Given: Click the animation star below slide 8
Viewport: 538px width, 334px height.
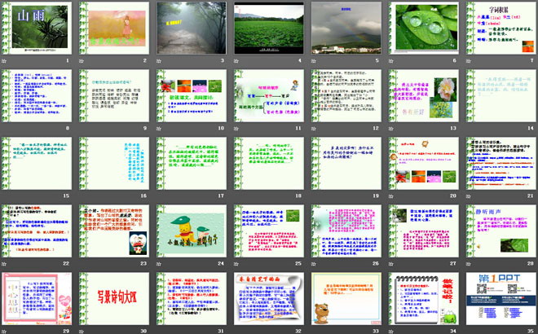Looking at the screenshot, I should tap(5, 129).
